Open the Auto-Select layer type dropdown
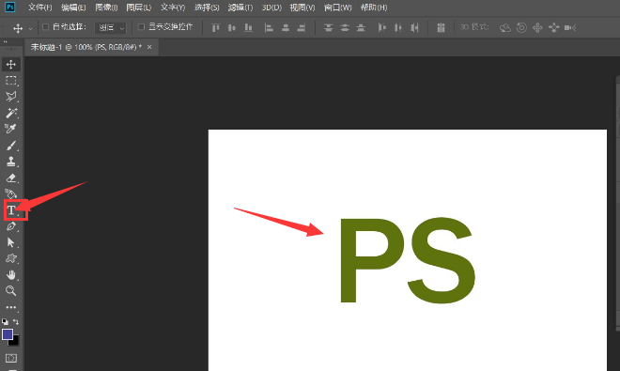 (x=110, y=27)
